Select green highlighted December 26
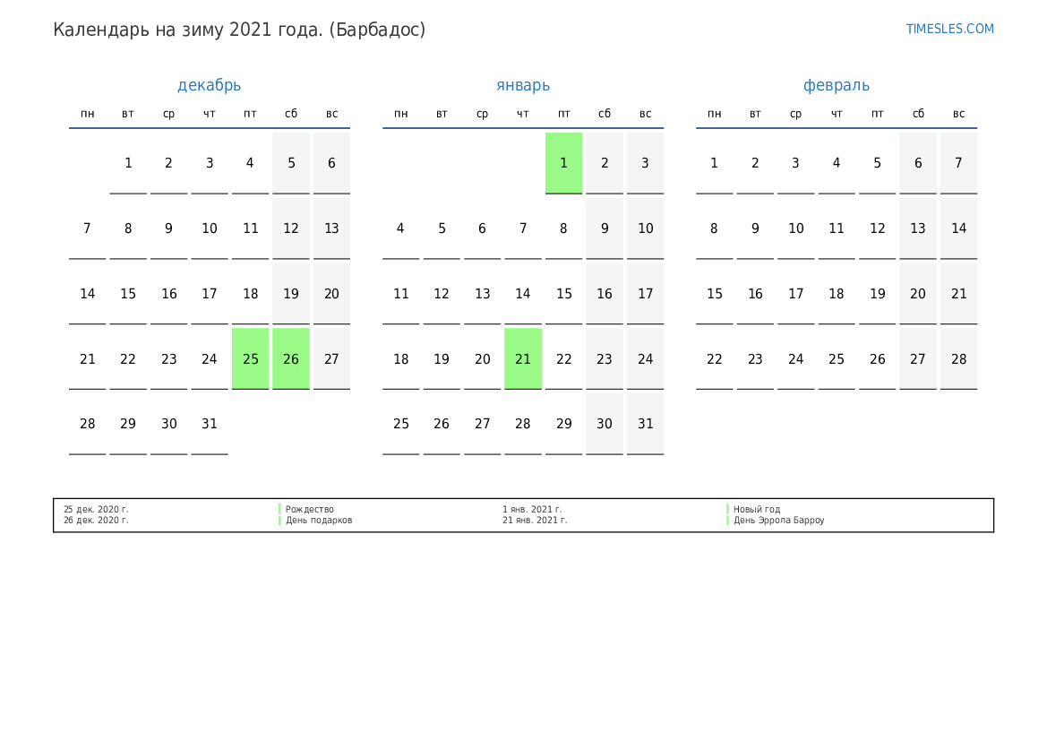Screen dimensions: 1047x741 click(x=291, y=358)
